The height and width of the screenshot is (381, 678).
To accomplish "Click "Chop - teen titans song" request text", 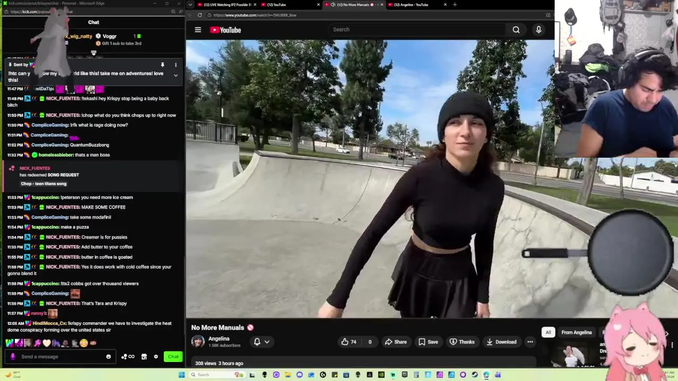I will click(x=43, y=184).
